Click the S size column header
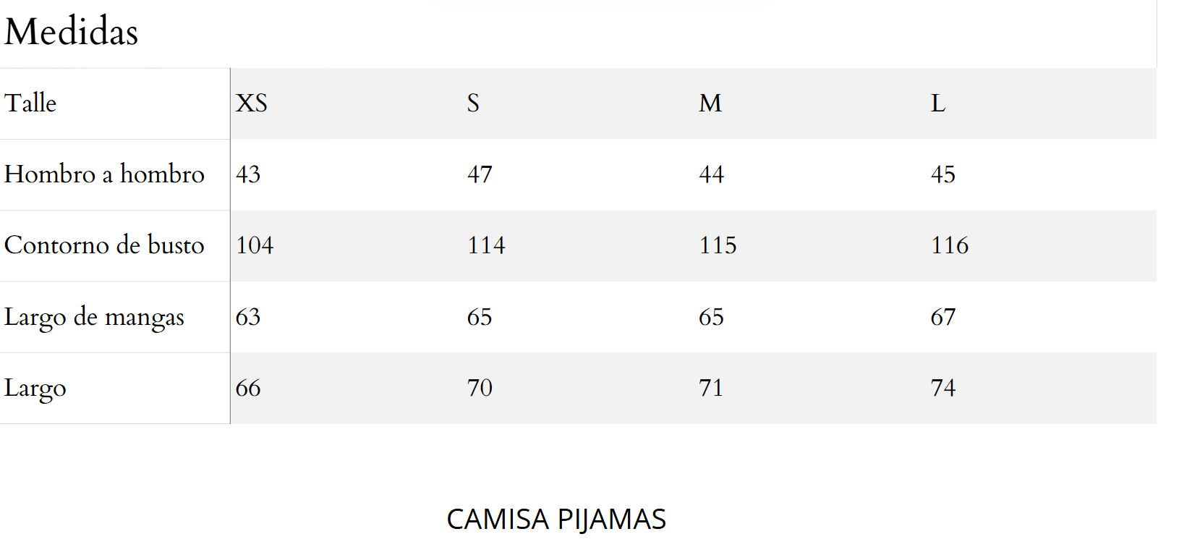Image resolution: width=1200 pixels, height=555 pixels. pos(473,103)
